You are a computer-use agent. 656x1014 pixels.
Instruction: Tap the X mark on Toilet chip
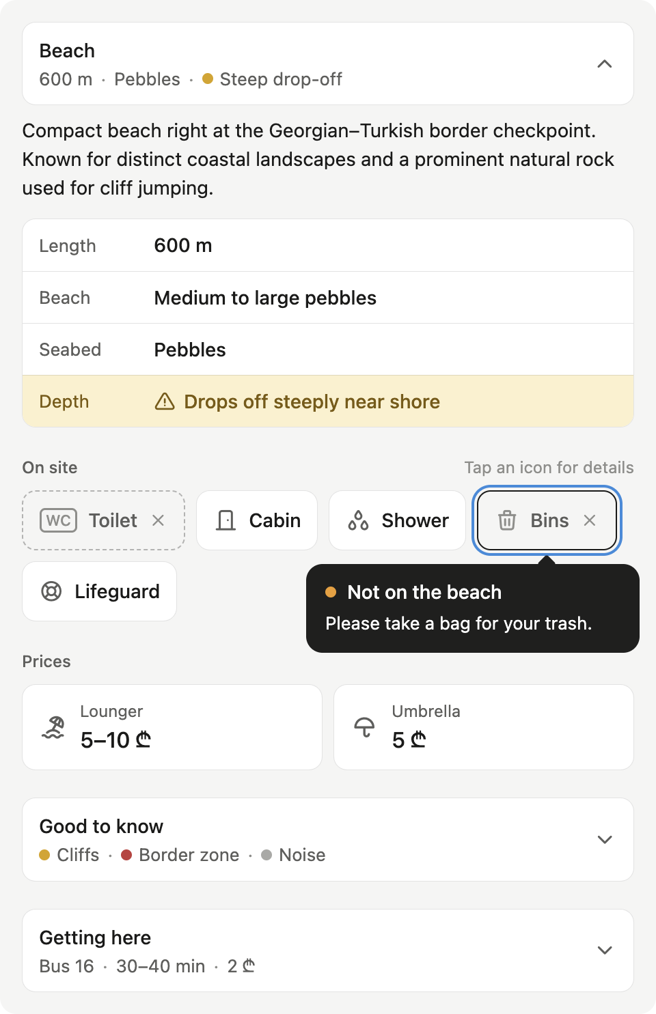click(158, 520)
